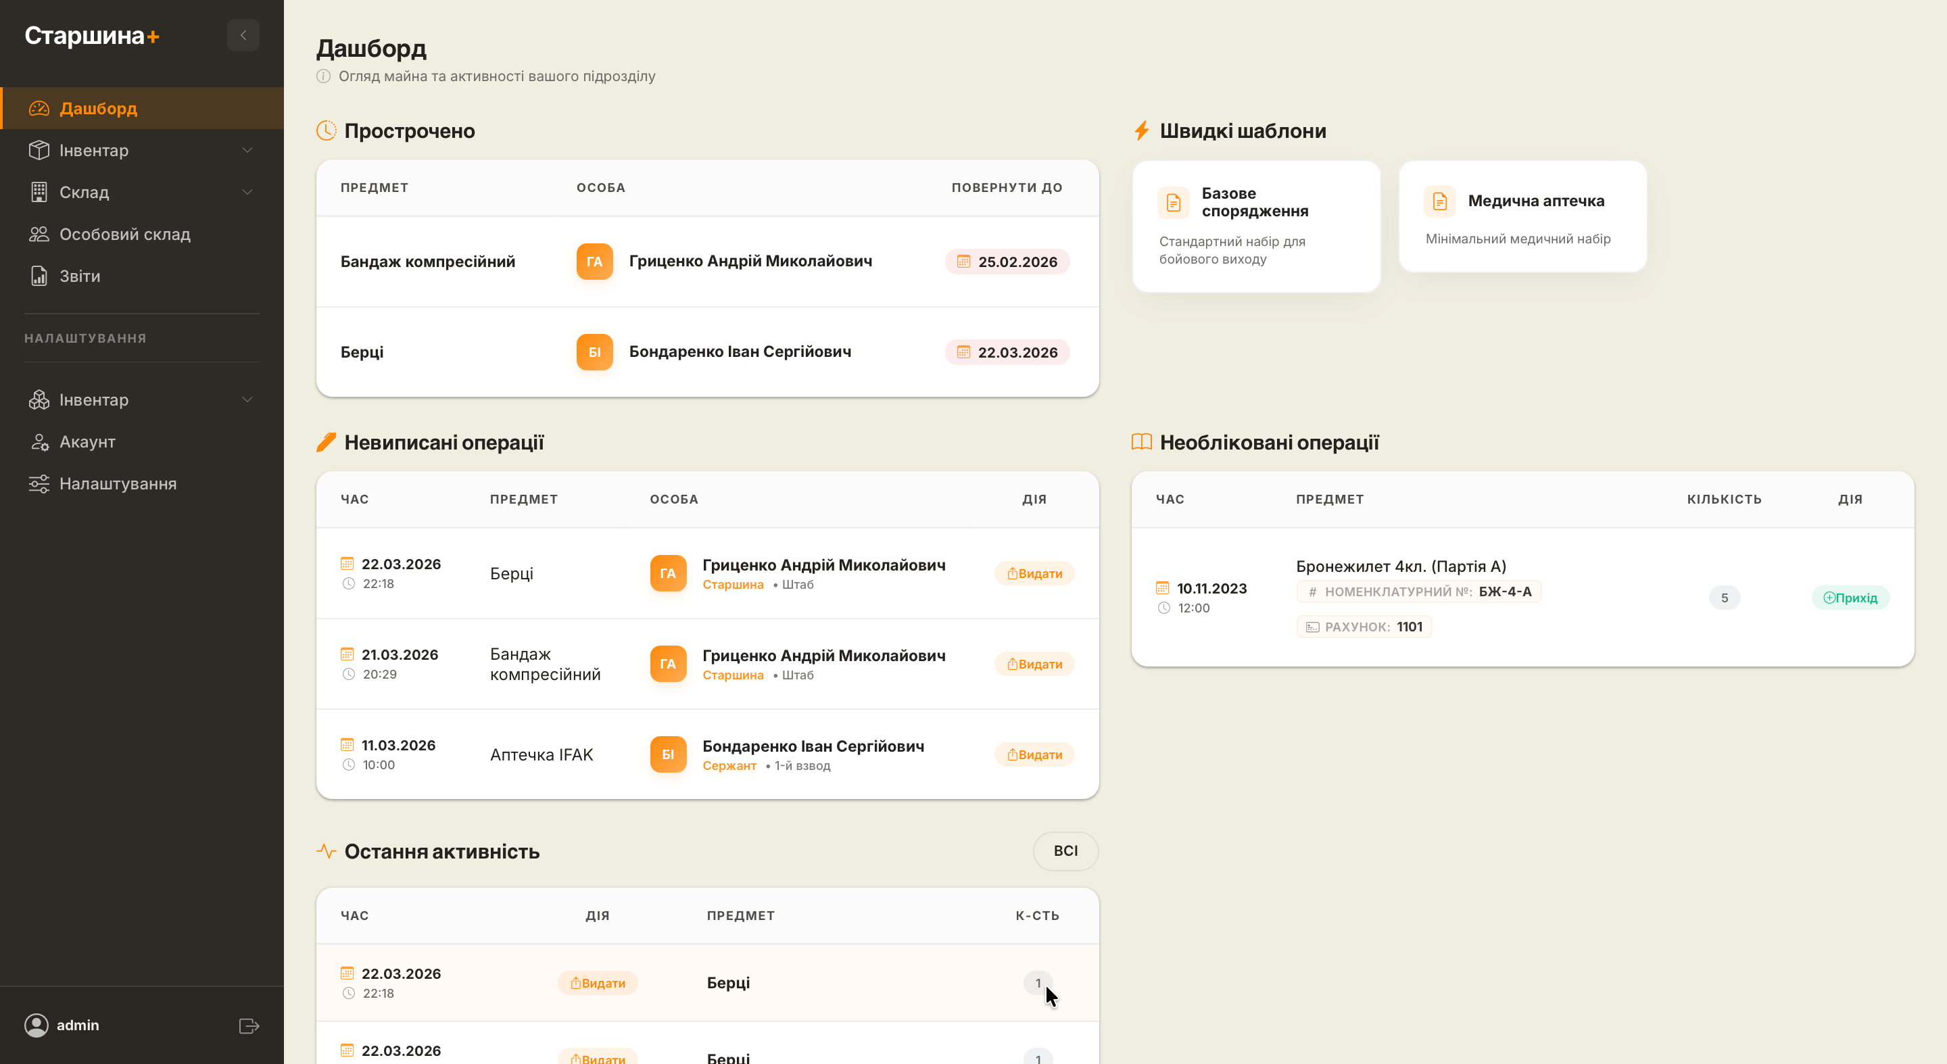Collapse the sidebar with the chevron button
The image size is (1947, 1064).
(x=243, y=36)
